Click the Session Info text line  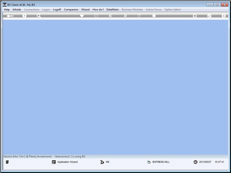[x=44, y=156]
